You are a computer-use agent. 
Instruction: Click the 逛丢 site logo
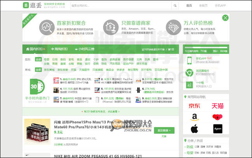[32, 5]
